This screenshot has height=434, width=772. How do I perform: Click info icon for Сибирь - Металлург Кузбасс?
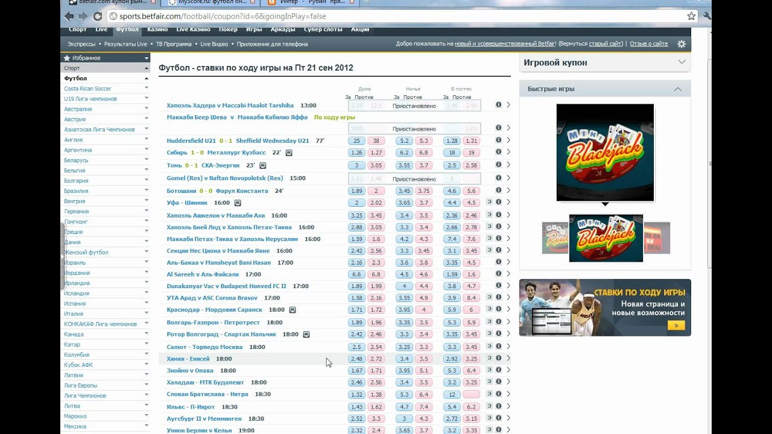click(499, 153)
